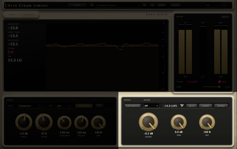237x149 pixels.
Task: Load the previous preset with the left arrow
Action: tap(92, 5)
